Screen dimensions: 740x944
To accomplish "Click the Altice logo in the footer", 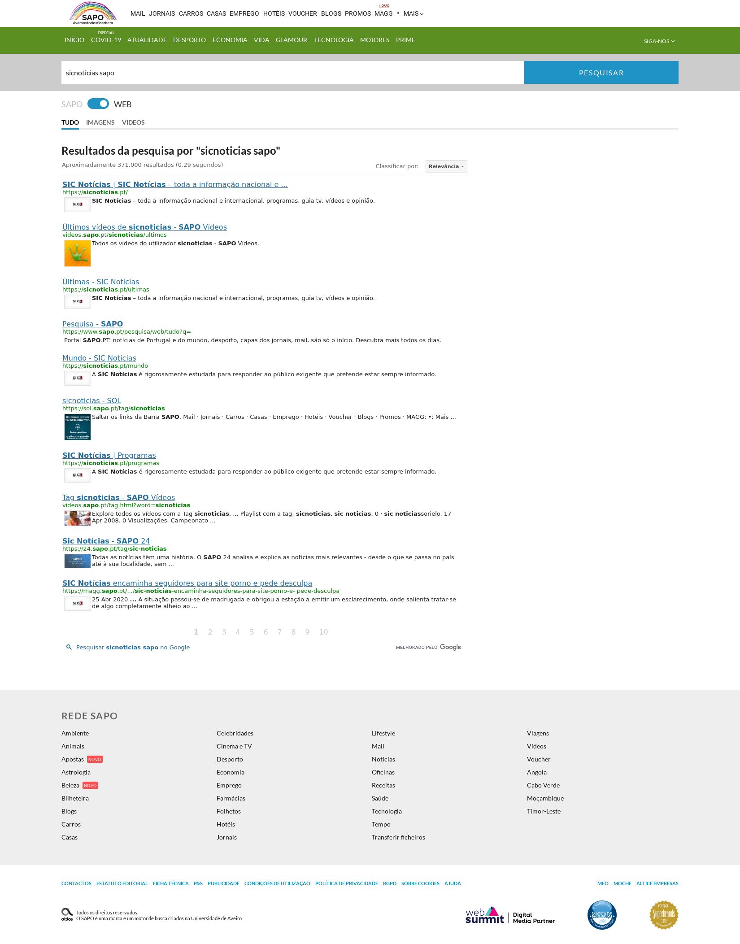I will pos(67,914).
